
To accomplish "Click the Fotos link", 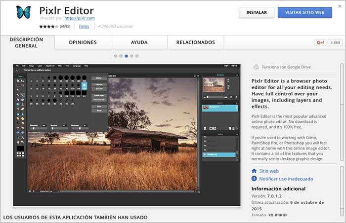I will pos(84,26).
